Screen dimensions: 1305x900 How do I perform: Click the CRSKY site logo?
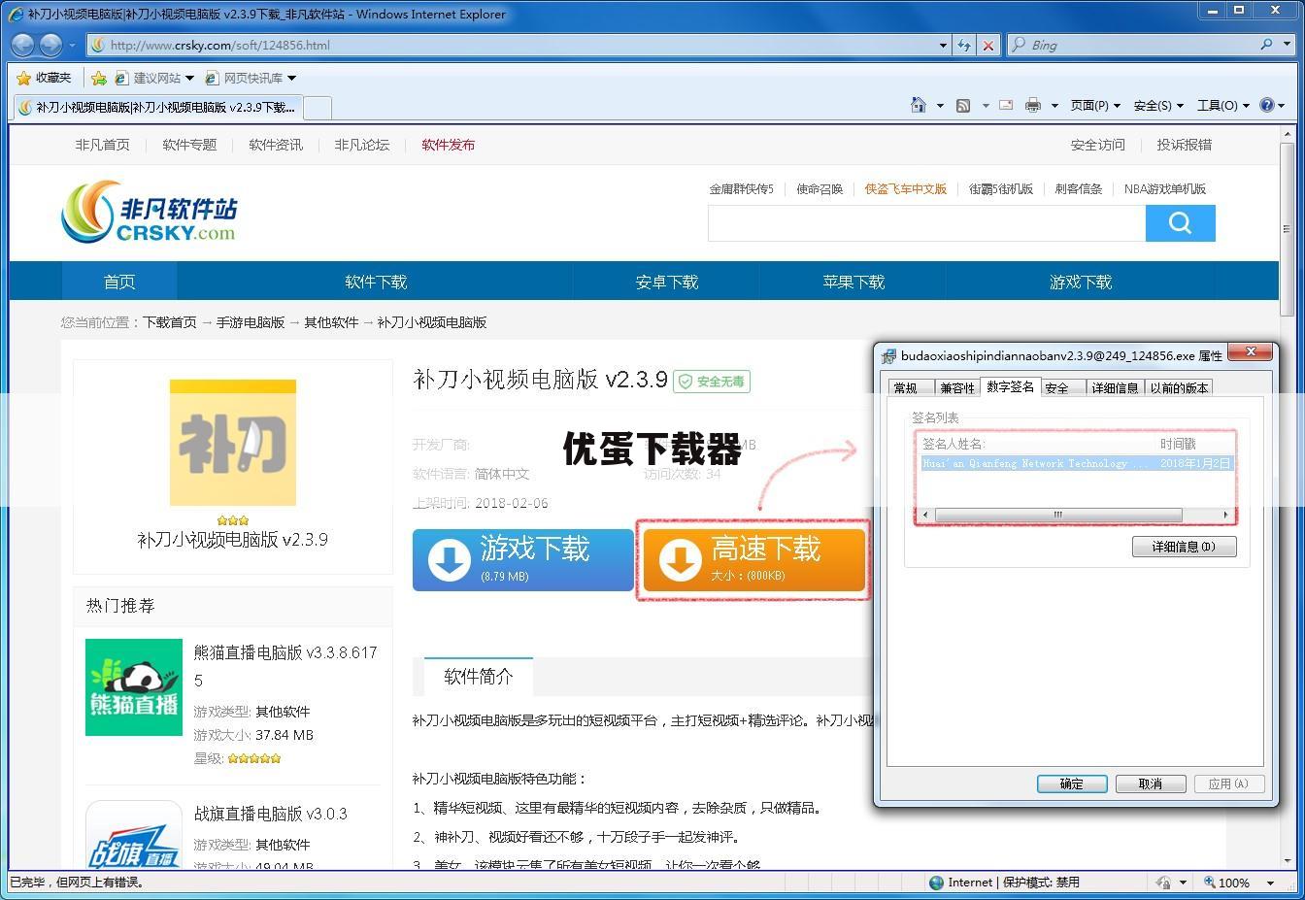click(x=149, y=212)
